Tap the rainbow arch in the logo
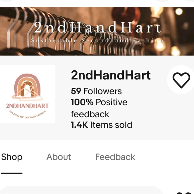Viewport: 194px width, 194px height. [27, 85]
